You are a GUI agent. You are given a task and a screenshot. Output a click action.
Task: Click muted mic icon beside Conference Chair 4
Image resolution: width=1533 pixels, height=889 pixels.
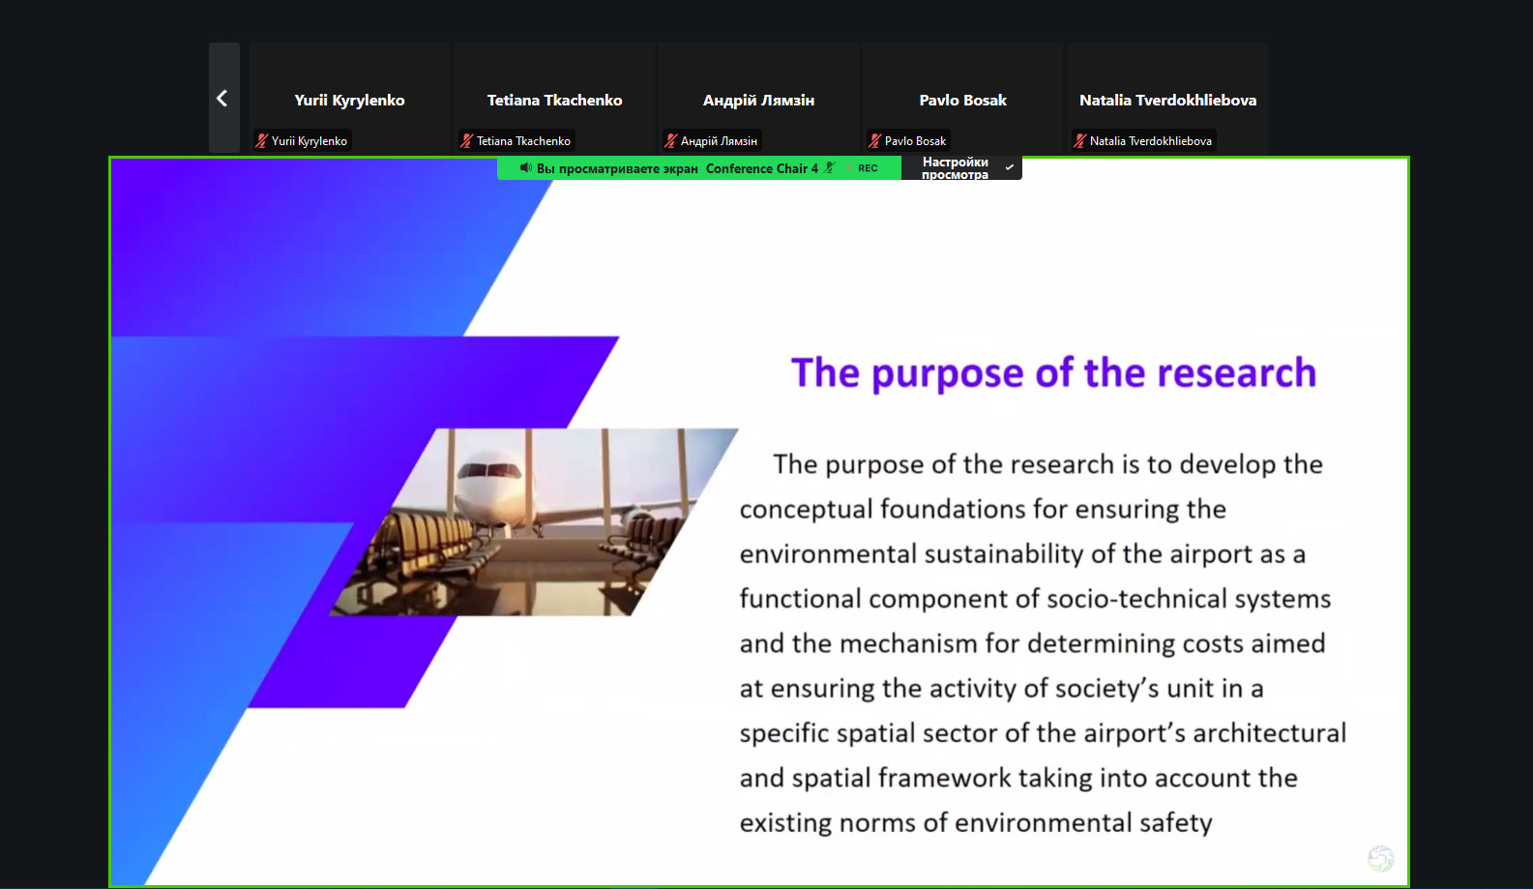pos(829,168)
